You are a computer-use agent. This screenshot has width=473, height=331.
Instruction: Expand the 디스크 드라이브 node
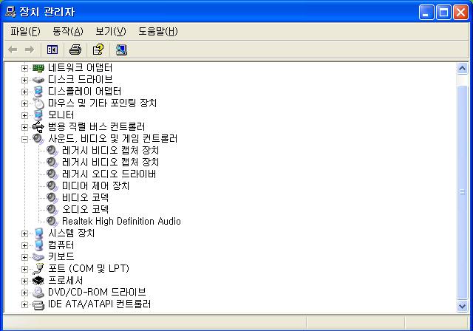pos(24,80)
